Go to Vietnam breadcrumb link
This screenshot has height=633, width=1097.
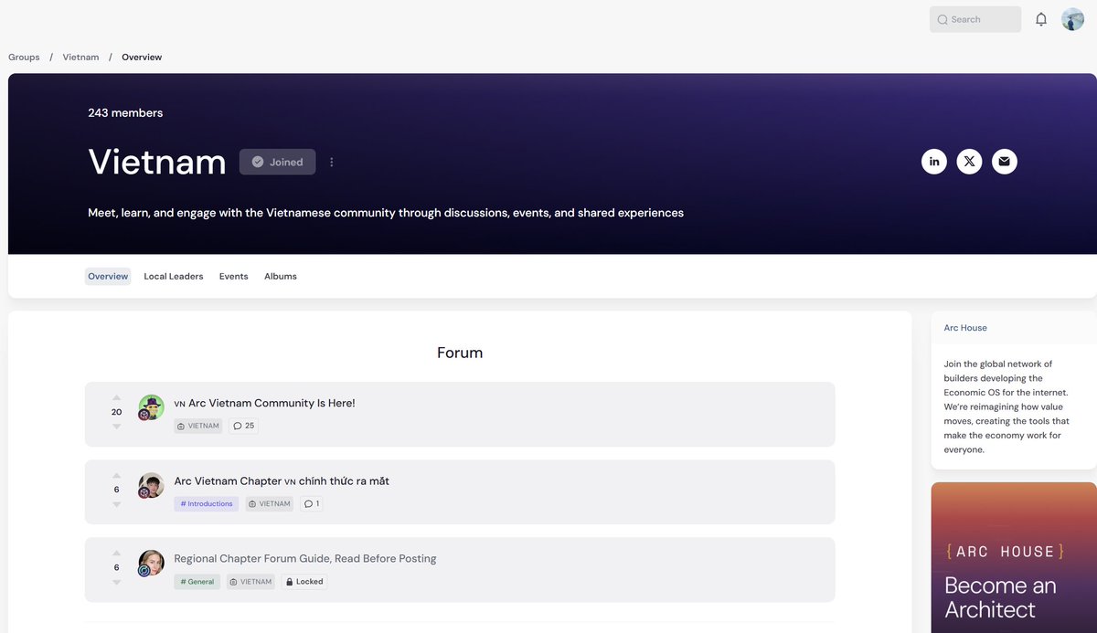(x=80, y=57)
